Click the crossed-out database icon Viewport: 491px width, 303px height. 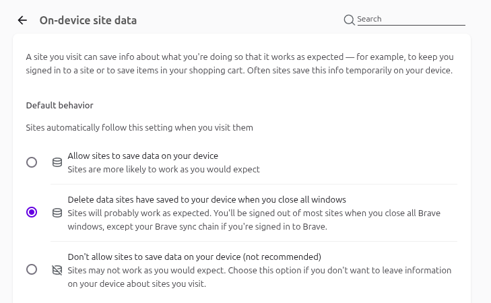(x=57, y=270)
